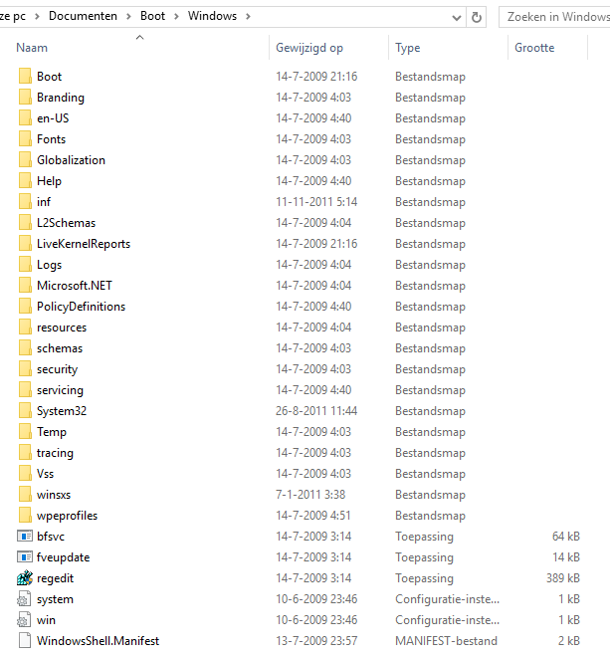Click the resources folder icon
610x657 pixels.
25,328
